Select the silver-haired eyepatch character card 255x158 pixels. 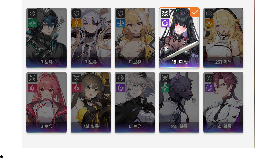click(91, 38)
